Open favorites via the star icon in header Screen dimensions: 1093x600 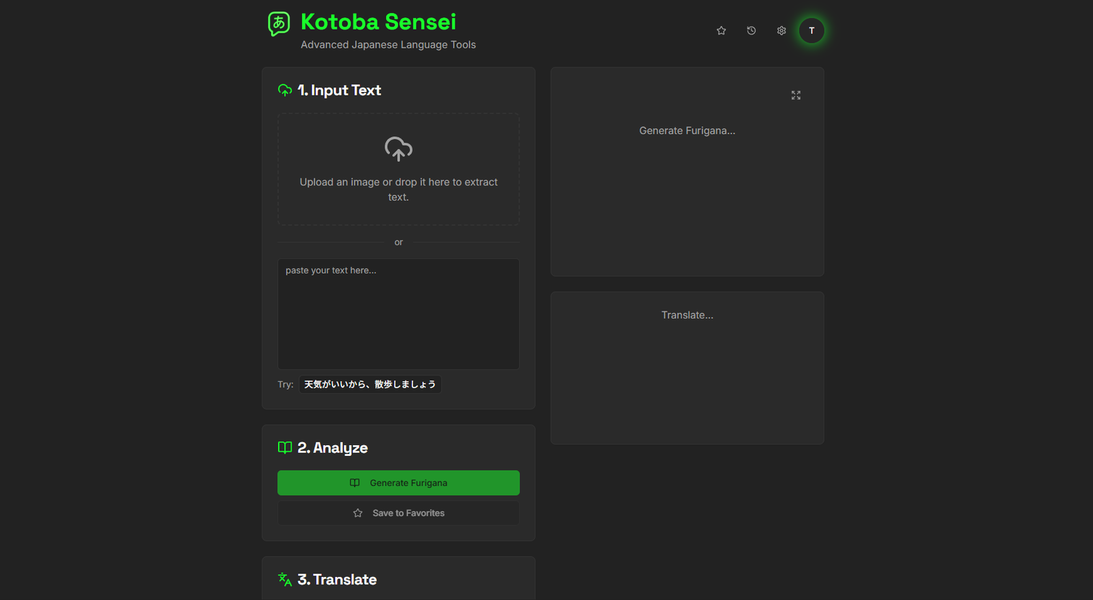(x=721, y=31)
